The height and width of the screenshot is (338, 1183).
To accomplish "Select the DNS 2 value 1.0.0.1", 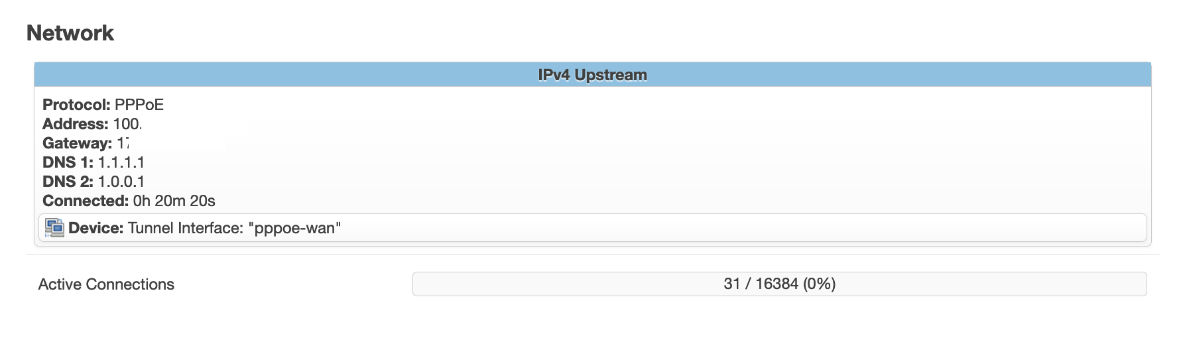I will coord(121,182).
